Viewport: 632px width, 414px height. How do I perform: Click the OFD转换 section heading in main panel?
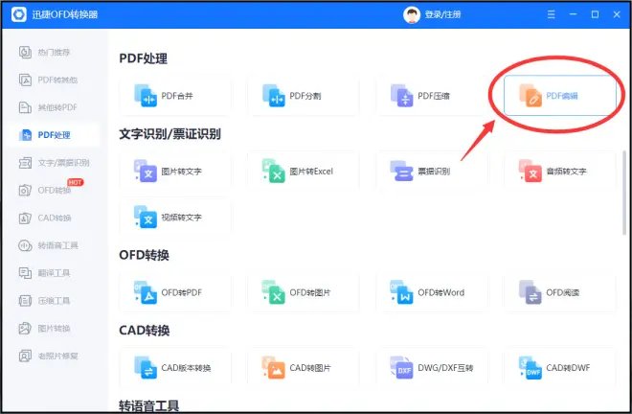click(x=144, y=255)
